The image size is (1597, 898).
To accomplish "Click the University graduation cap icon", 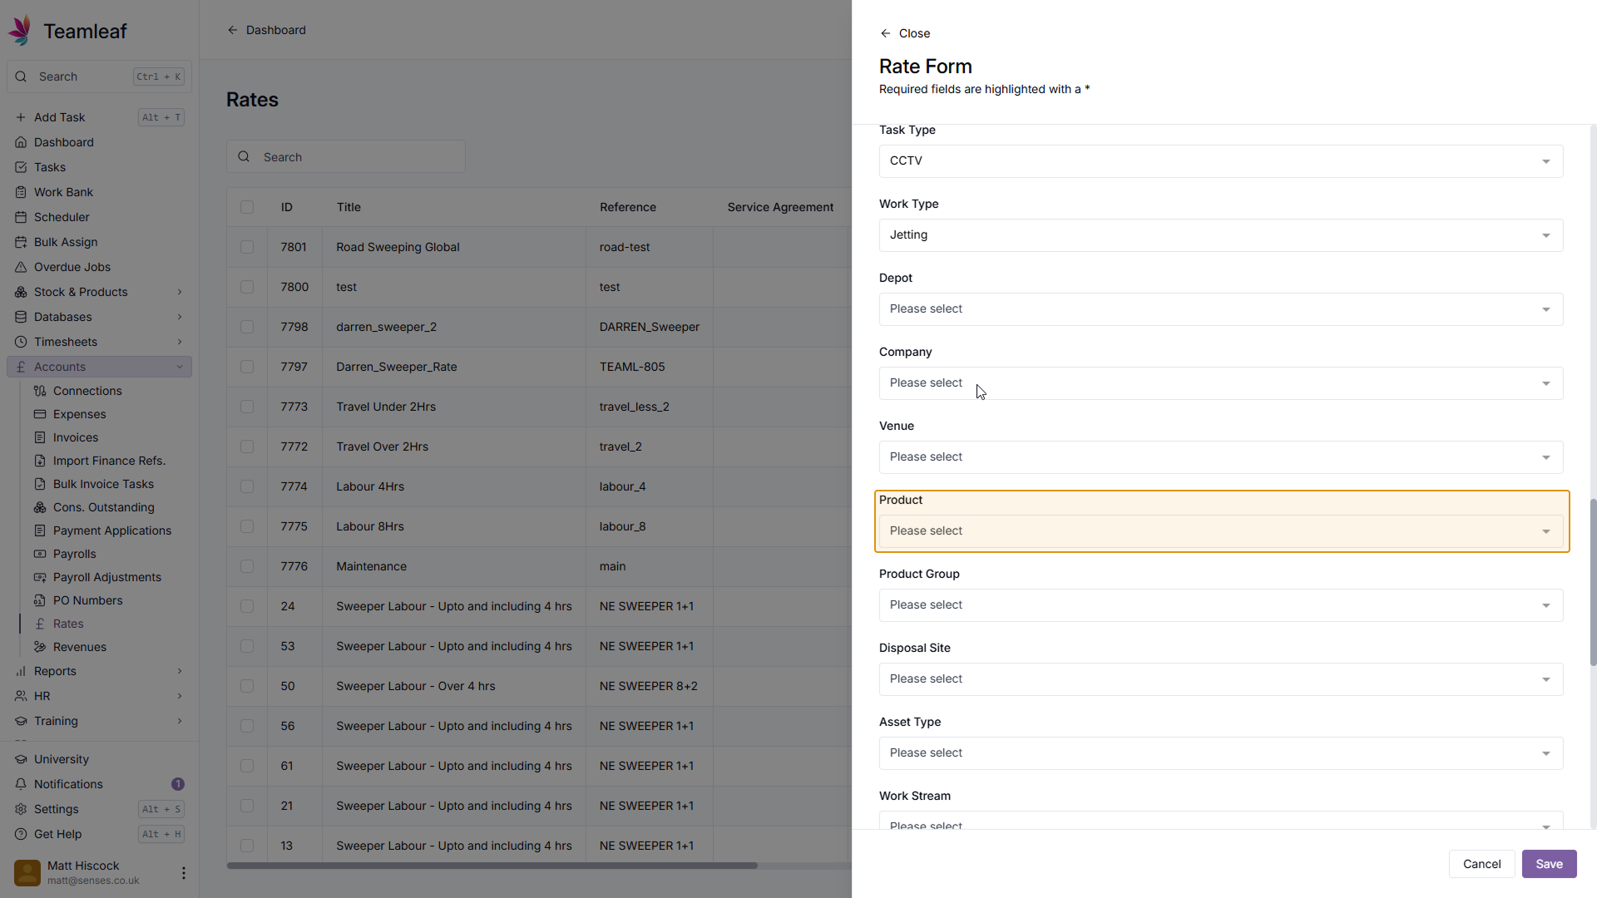I will tap(21, 759).
